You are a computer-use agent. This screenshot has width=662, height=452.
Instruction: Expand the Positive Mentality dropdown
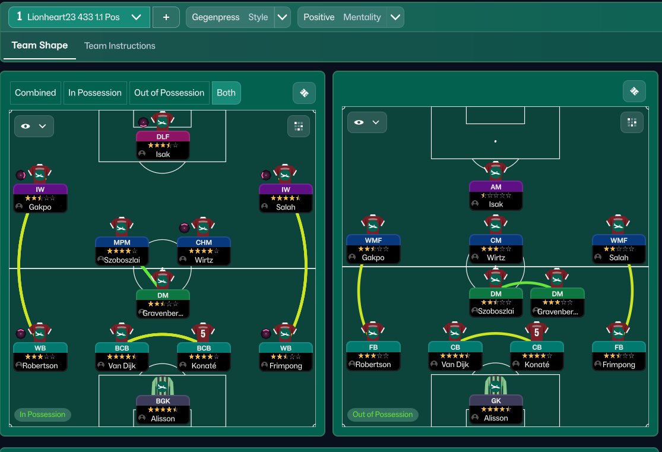tap(395, 17)
